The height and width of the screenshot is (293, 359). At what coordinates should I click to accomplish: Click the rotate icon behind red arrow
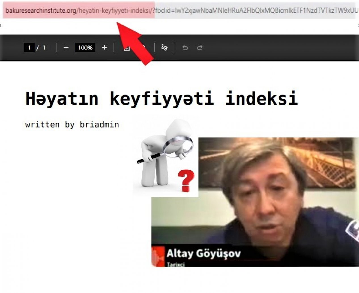point(144,47)
